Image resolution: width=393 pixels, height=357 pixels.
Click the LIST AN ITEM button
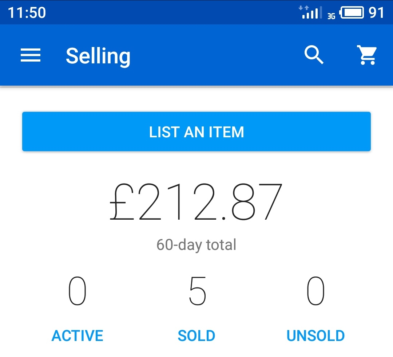(x=196, y=132)
